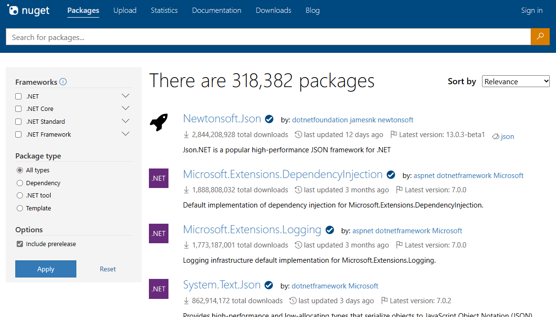Image resolution: width=556 pixels, height=317 pixels.
Task: Click the System.Text.Json .NET package icon
Action: [x=158, y=289]
